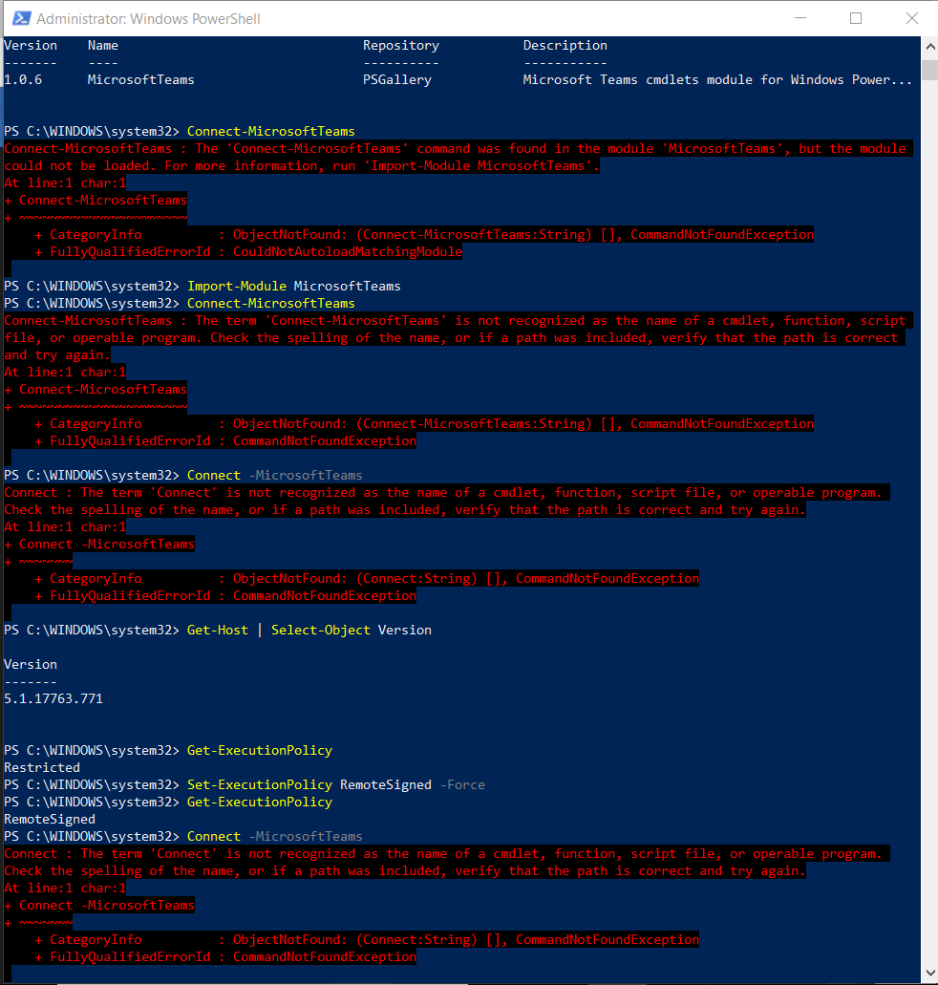Maximize the PowerShell window
Screen dimensions: 938x985
click(853, 17)
